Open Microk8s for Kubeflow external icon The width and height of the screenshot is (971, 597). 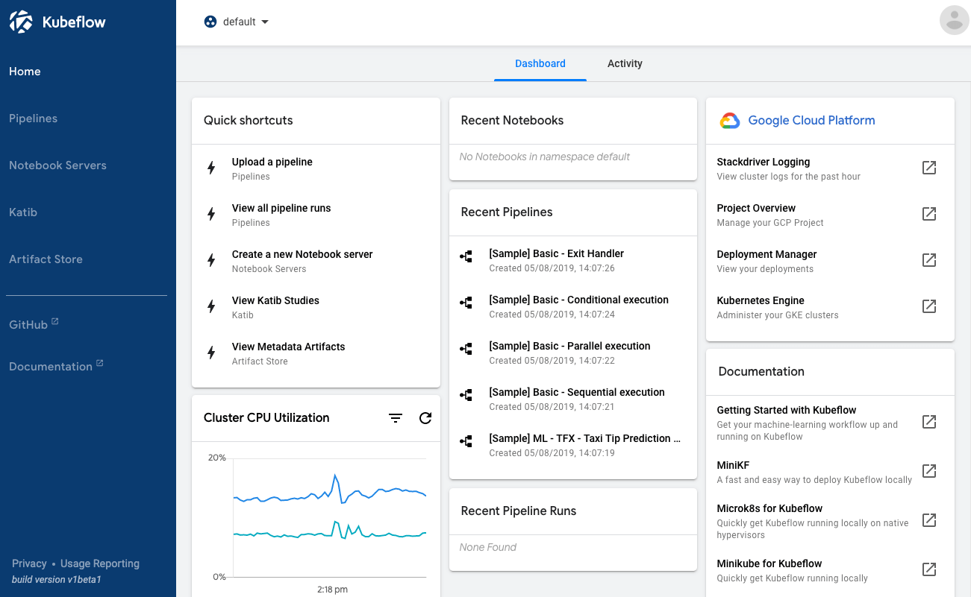click(929, 520)
